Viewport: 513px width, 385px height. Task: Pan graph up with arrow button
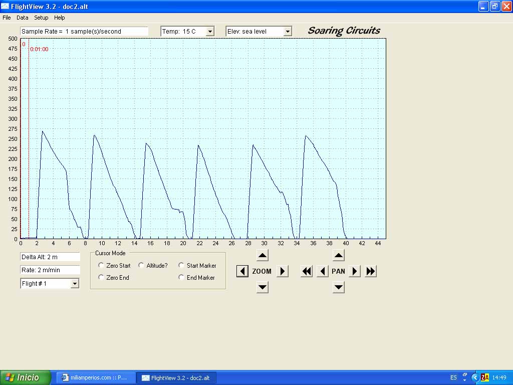(x=339, y=255)
